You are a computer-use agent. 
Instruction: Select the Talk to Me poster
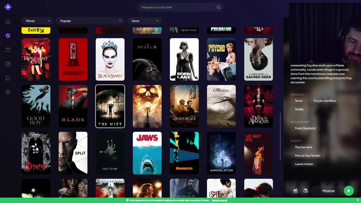coord(110,153)
